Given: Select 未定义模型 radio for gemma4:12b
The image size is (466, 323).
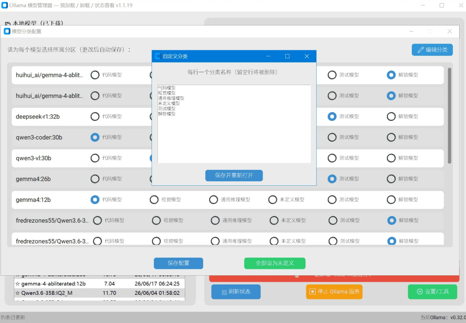Looking at the screenshot, I should coord(273,199).
